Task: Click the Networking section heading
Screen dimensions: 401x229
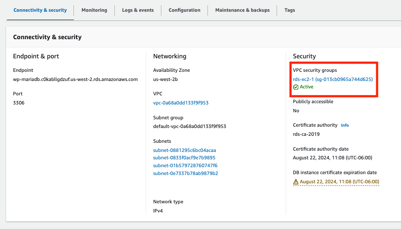Action: point(170,56)
